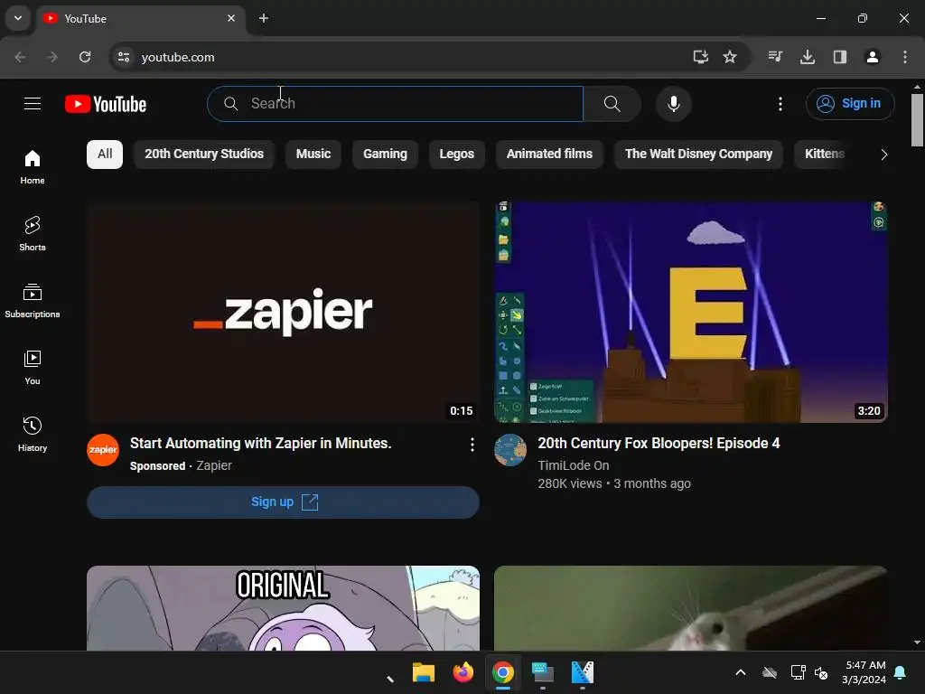Click Zapier ad Sign up button

(x=283, y=502)
